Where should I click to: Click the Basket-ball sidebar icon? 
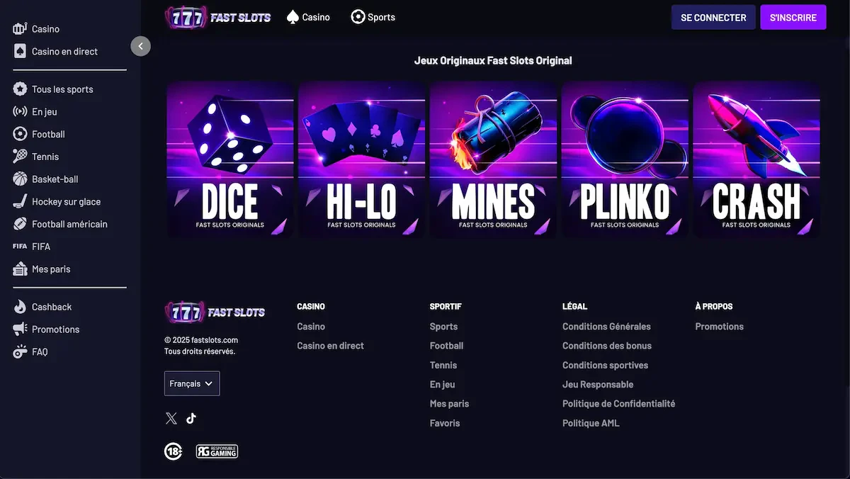point(19,179)
